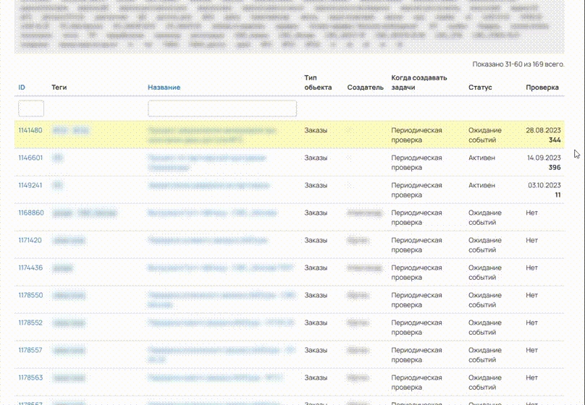Open record ID 1178557
The width and height of the screenshot is (585, 405).
coord(30,350)
